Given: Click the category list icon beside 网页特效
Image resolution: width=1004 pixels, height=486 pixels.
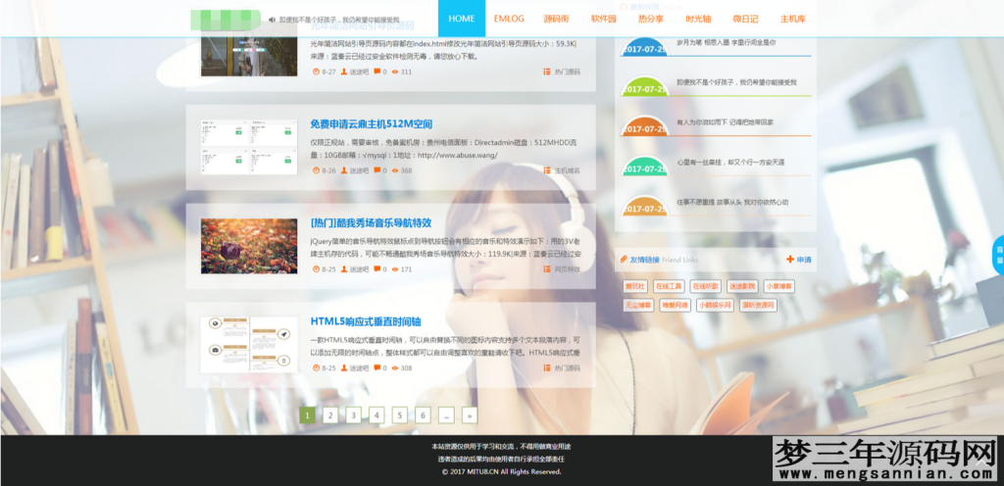Looking at the screenshot, I should 547,269.
